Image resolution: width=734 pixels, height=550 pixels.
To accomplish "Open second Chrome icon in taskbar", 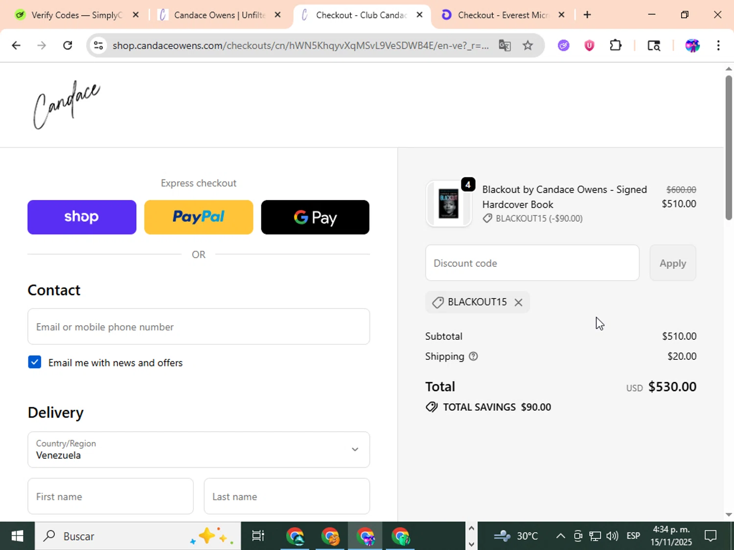I will pos(330,536).
